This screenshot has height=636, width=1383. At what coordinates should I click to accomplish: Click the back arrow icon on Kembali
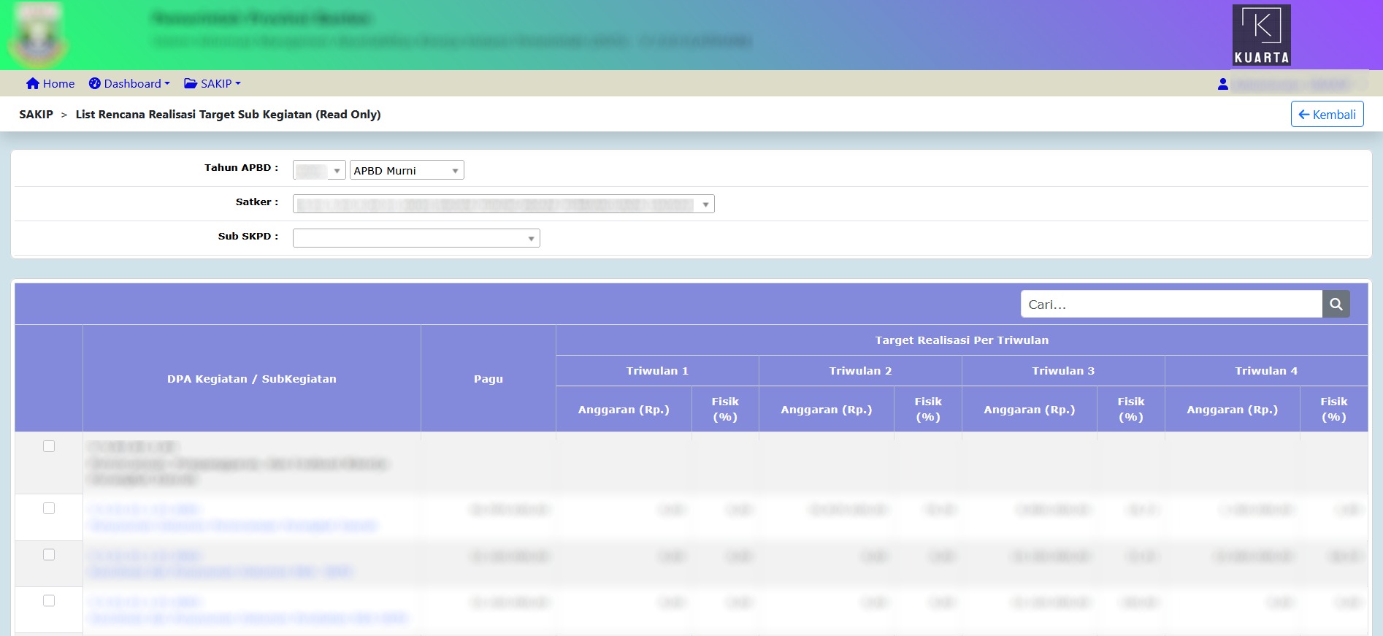[1303, 115]
